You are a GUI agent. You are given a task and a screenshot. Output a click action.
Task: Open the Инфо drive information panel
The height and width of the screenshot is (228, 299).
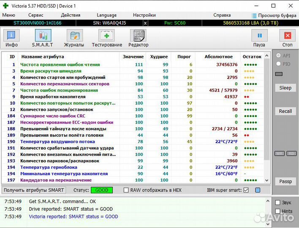[x=11, y=35]
